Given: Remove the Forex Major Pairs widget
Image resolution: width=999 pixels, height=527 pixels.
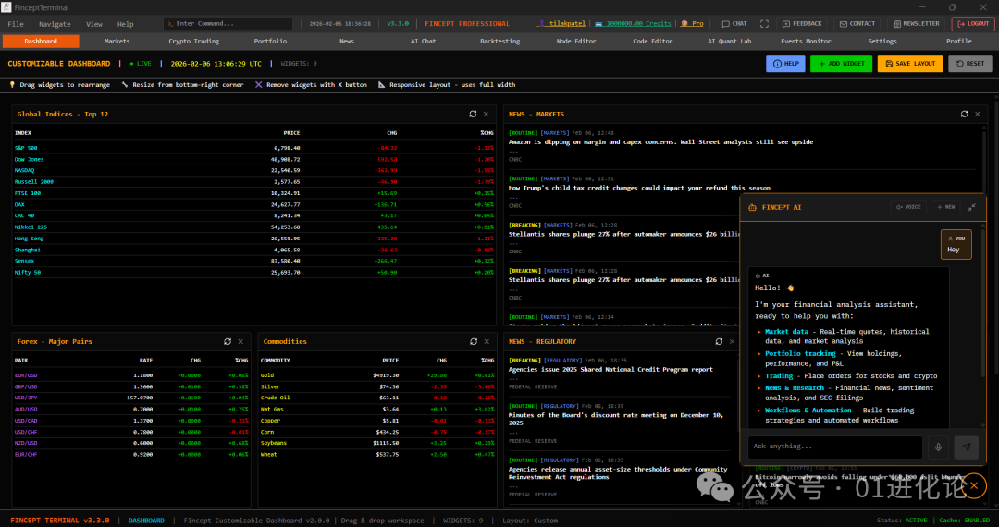Looking at the screenshot, I should pyautogui.click(x=240, y=341).
